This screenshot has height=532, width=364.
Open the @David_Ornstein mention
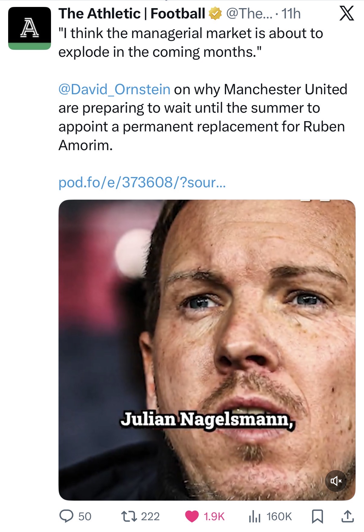[114, 89]
